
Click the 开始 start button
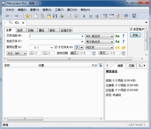pos(135,35)
